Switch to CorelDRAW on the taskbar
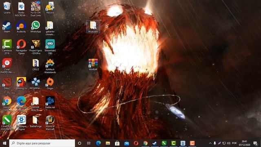 point(164,143)
